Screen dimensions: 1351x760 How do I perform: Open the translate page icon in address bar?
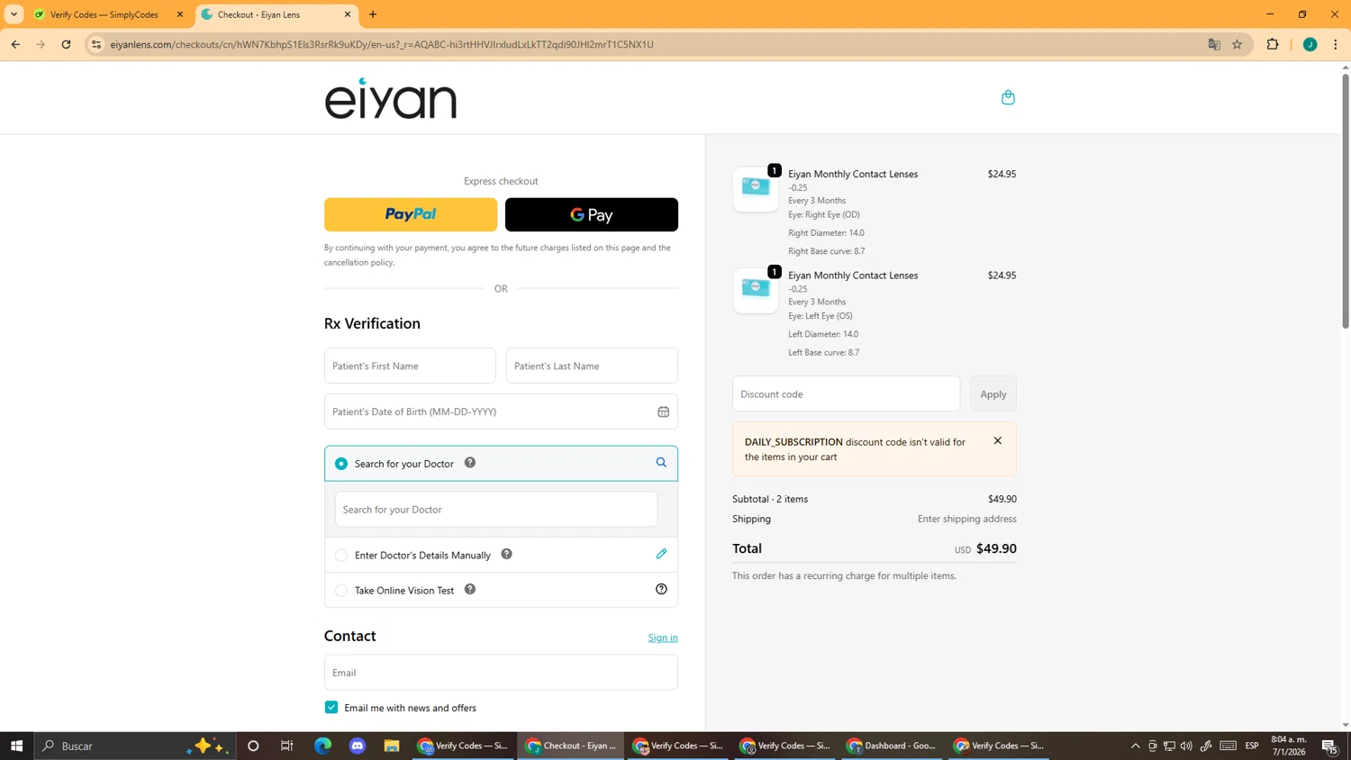click(x=1214, y=44)
